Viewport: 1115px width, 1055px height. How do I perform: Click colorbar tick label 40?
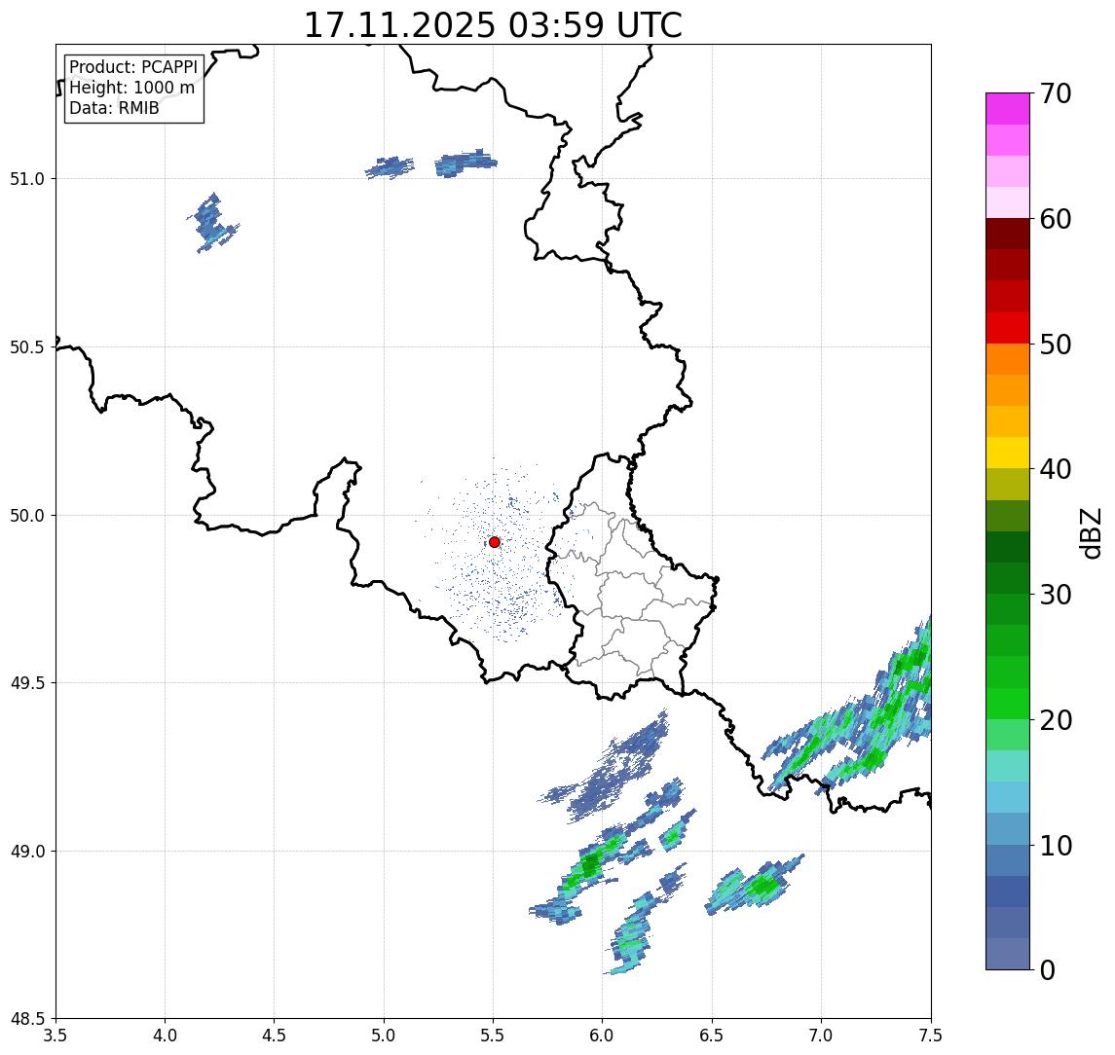click(x=1056, y=469)
